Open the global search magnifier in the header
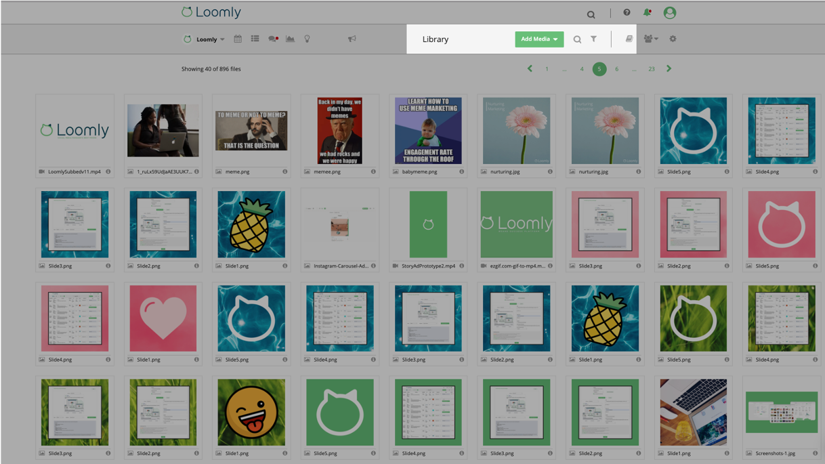This screenshot has width=825, height=464. click(x=591, y=14)
